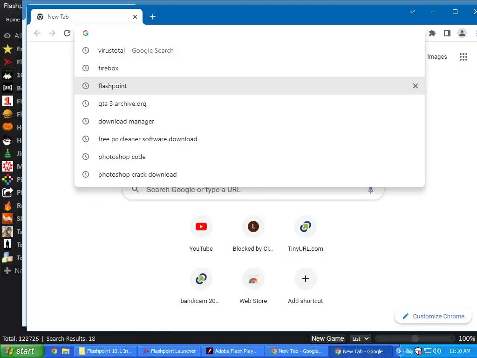Open the [as] playlist in Flashpoint
Viewport: 477px width, 358px height.
click(x=7, y=88)
